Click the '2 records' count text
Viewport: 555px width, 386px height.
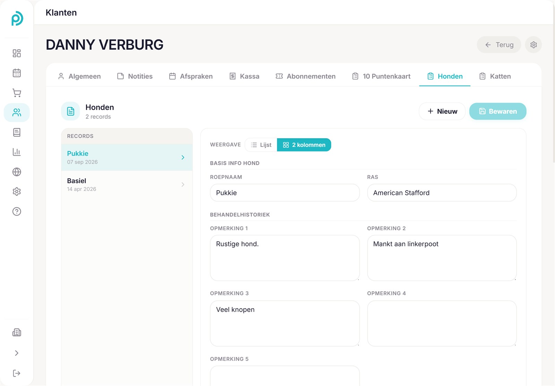[98, 117]
